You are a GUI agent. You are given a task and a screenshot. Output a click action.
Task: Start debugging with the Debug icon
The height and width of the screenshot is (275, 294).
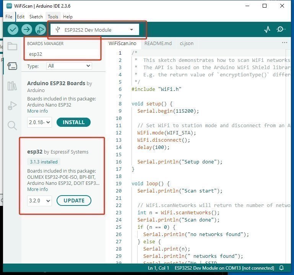40,29
